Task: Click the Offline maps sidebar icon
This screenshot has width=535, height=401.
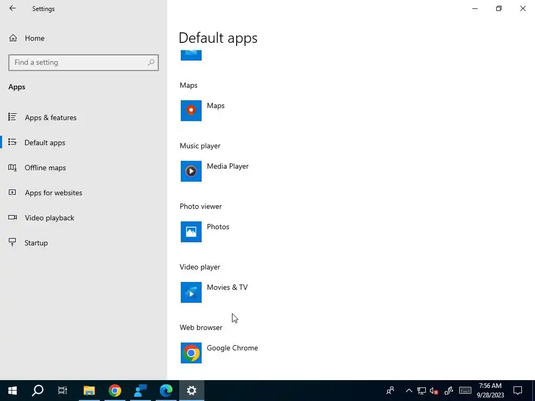Action: (x=13, y=168)
